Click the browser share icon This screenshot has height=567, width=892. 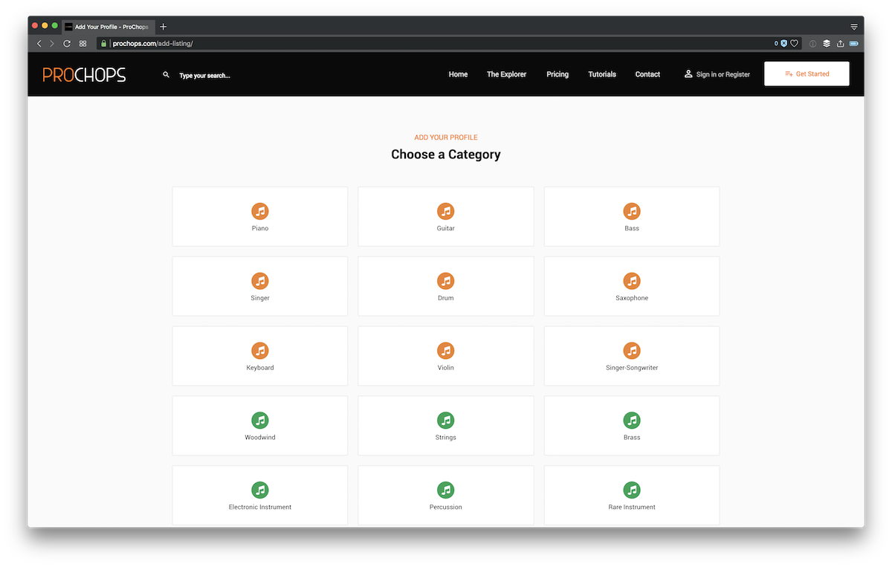pyautogui.click(x=840, y=44)
